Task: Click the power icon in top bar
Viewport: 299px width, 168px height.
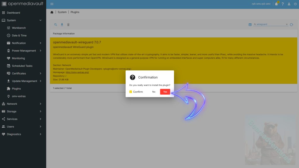Action: 295,4
